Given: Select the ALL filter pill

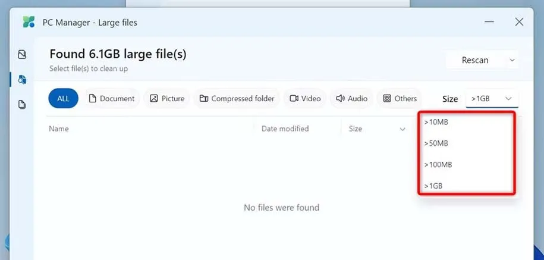Looking at the screenshot, I should coord(63,99).
